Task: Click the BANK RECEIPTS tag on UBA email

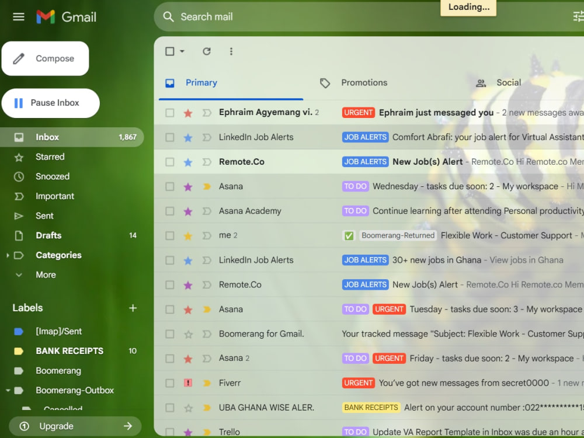Action: point(371,408)
